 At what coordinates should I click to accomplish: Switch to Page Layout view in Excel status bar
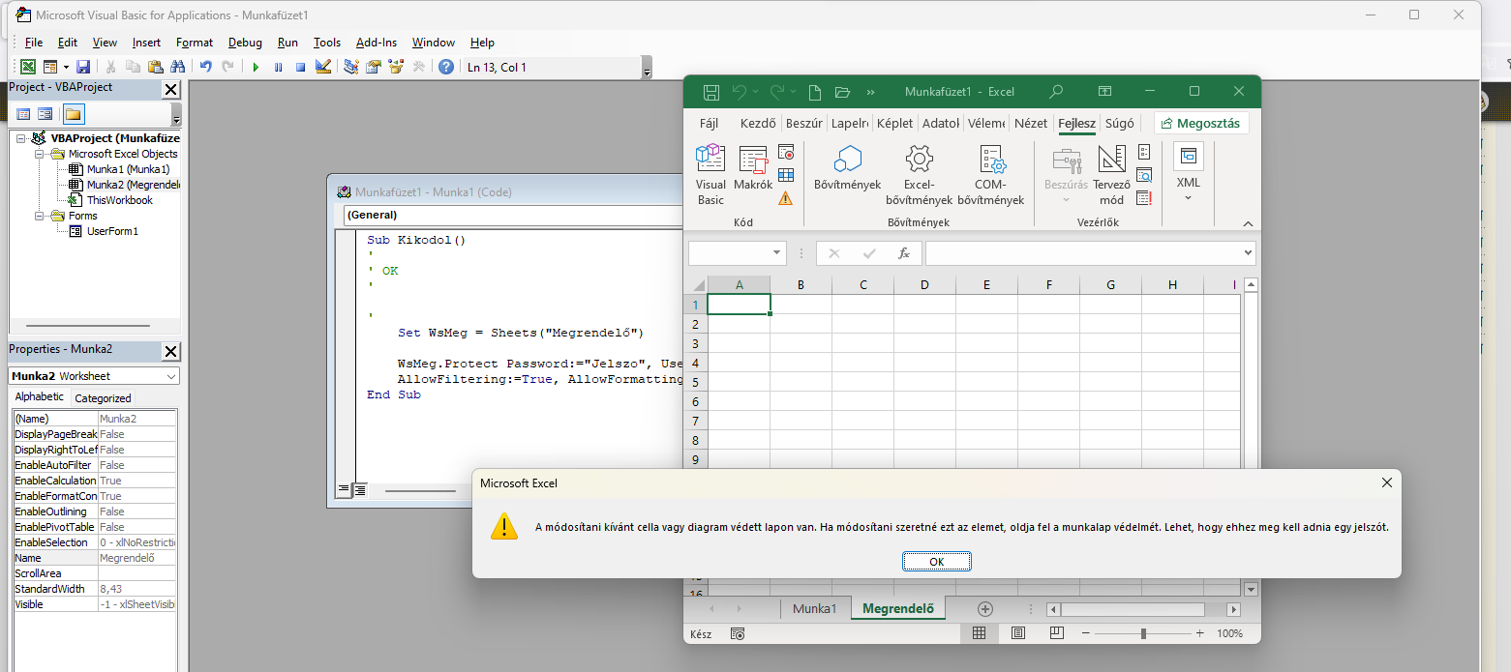[1017, 633]
